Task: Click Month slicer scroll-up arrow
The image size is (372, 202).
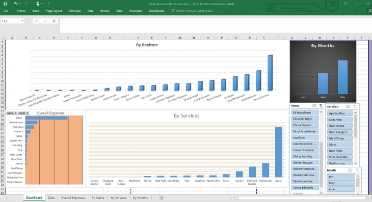Action: point(358,176)
